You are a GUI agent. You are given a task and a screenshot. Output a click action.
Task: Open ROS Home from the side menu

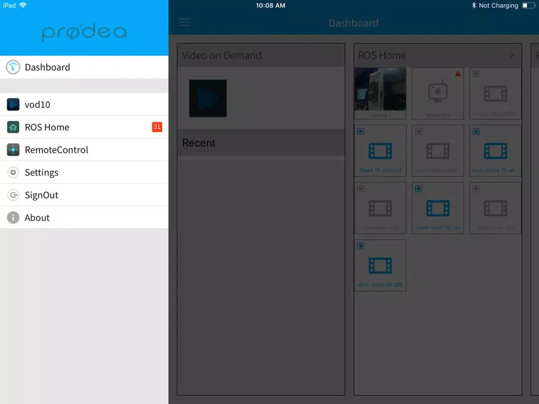point(84,127)
